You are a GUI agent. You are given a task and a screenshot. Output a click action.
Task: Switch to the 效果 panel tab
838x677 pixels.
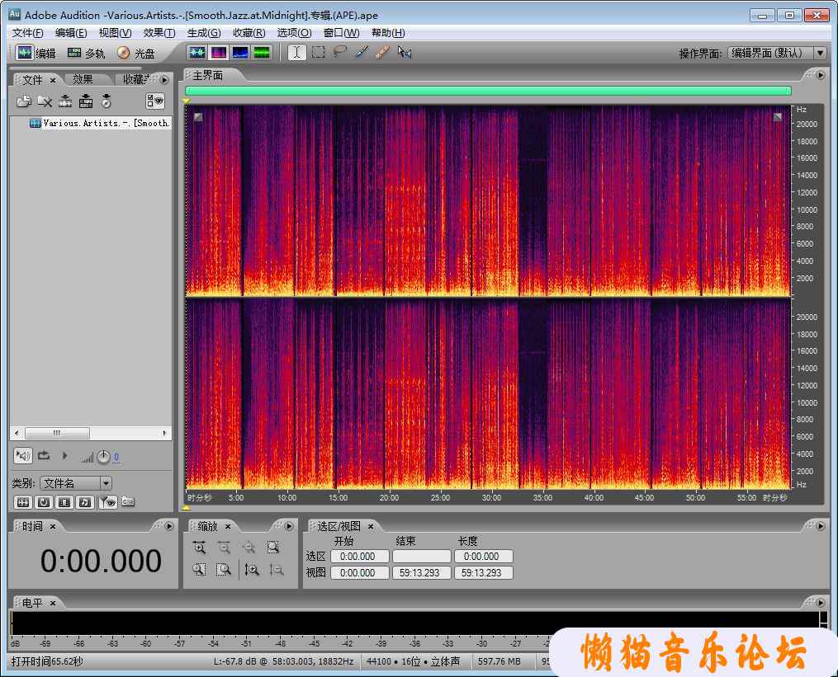click(83, 79)
